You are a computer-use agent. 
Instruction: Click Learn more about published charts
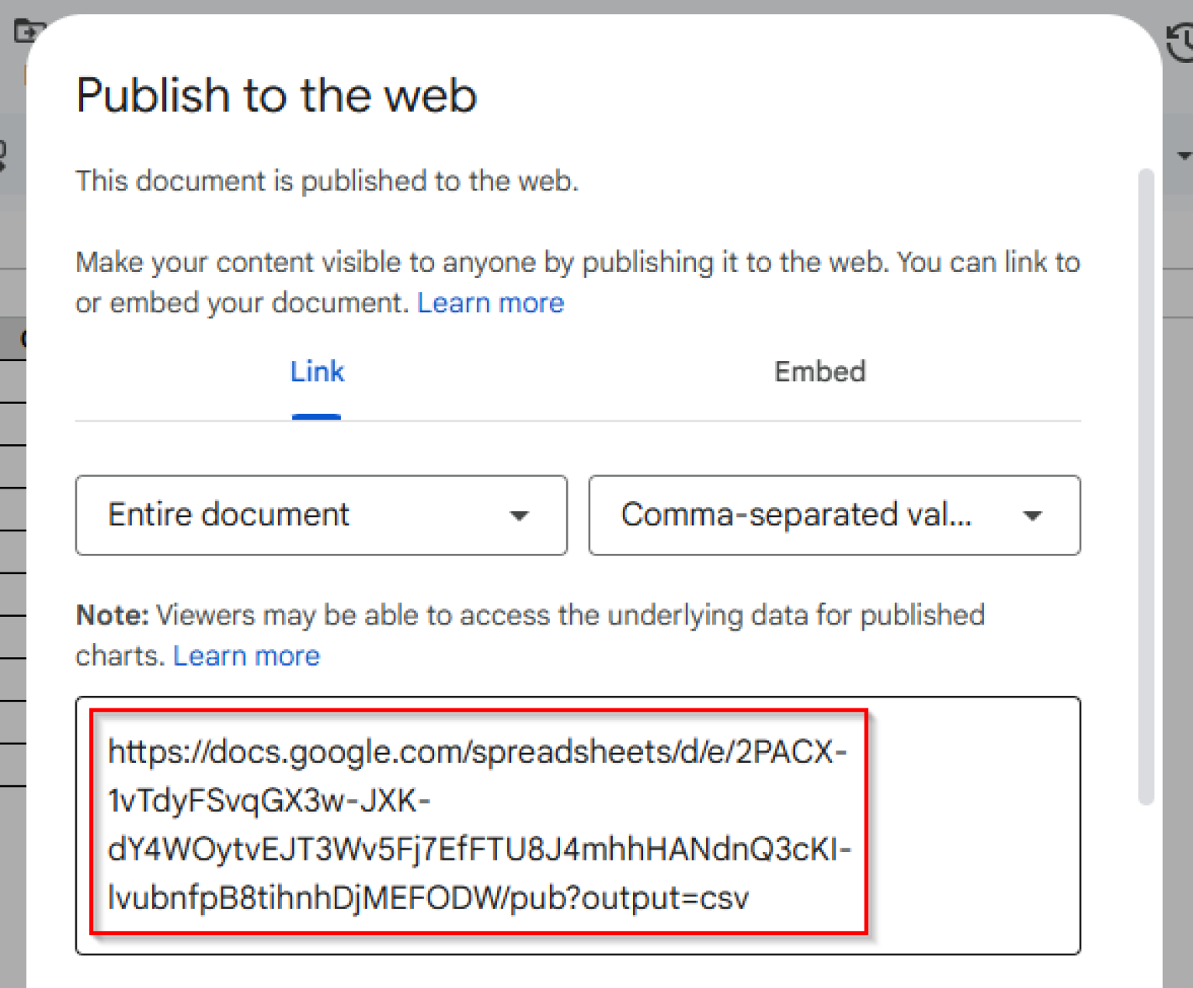(246, 656)
